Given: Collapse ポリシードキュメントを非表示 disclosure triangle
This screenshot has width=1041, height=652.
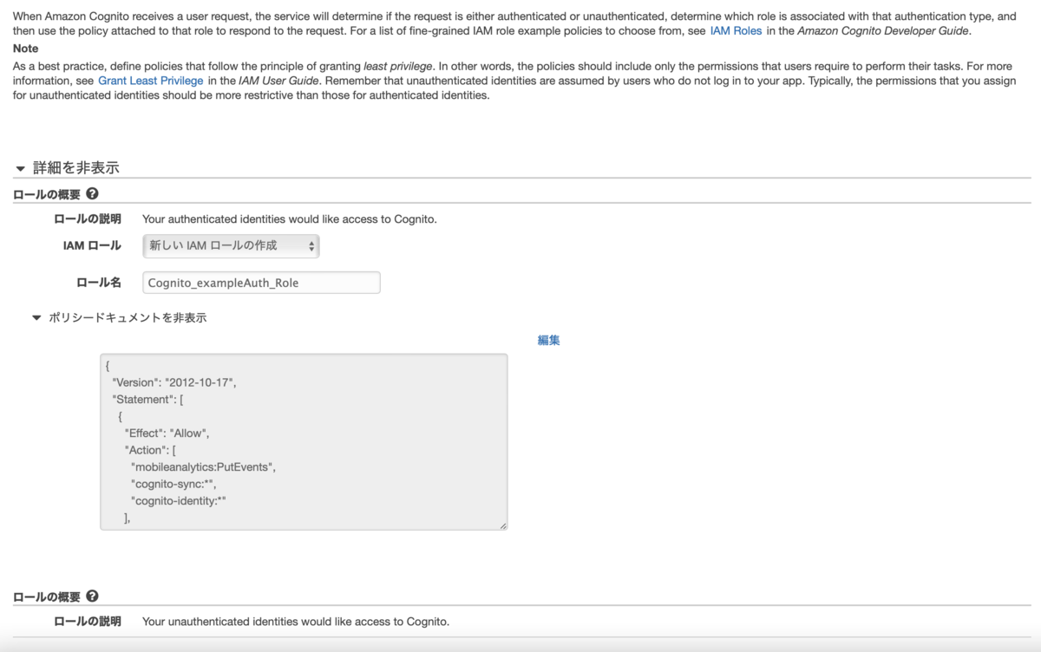Looking at the screenshot, I should click(36, 318).
